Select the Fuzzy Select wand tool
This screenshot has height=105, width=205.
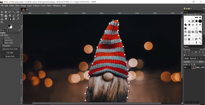(14, 12)
